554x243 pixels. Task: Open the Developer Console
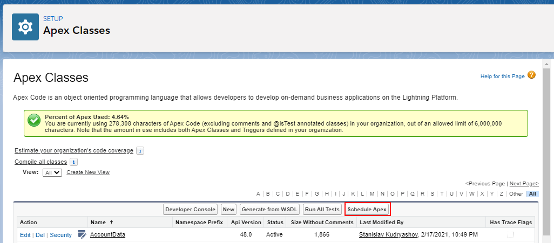(x=191, y=209)
